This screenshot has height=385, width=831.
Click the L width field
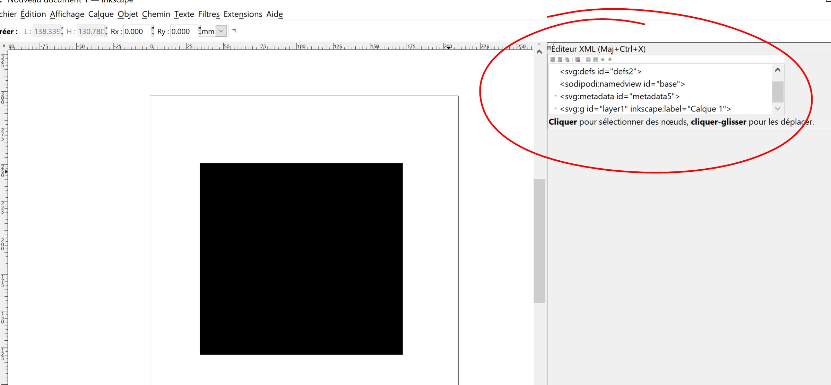[x=46, y=31]
